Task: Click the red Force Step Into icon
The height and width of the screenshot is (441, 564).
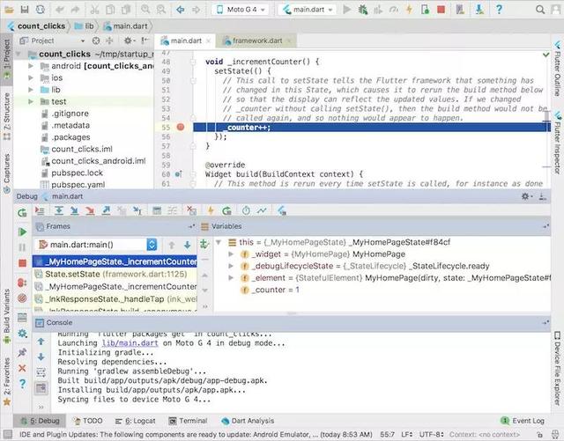Action: (x=90, y=210)
